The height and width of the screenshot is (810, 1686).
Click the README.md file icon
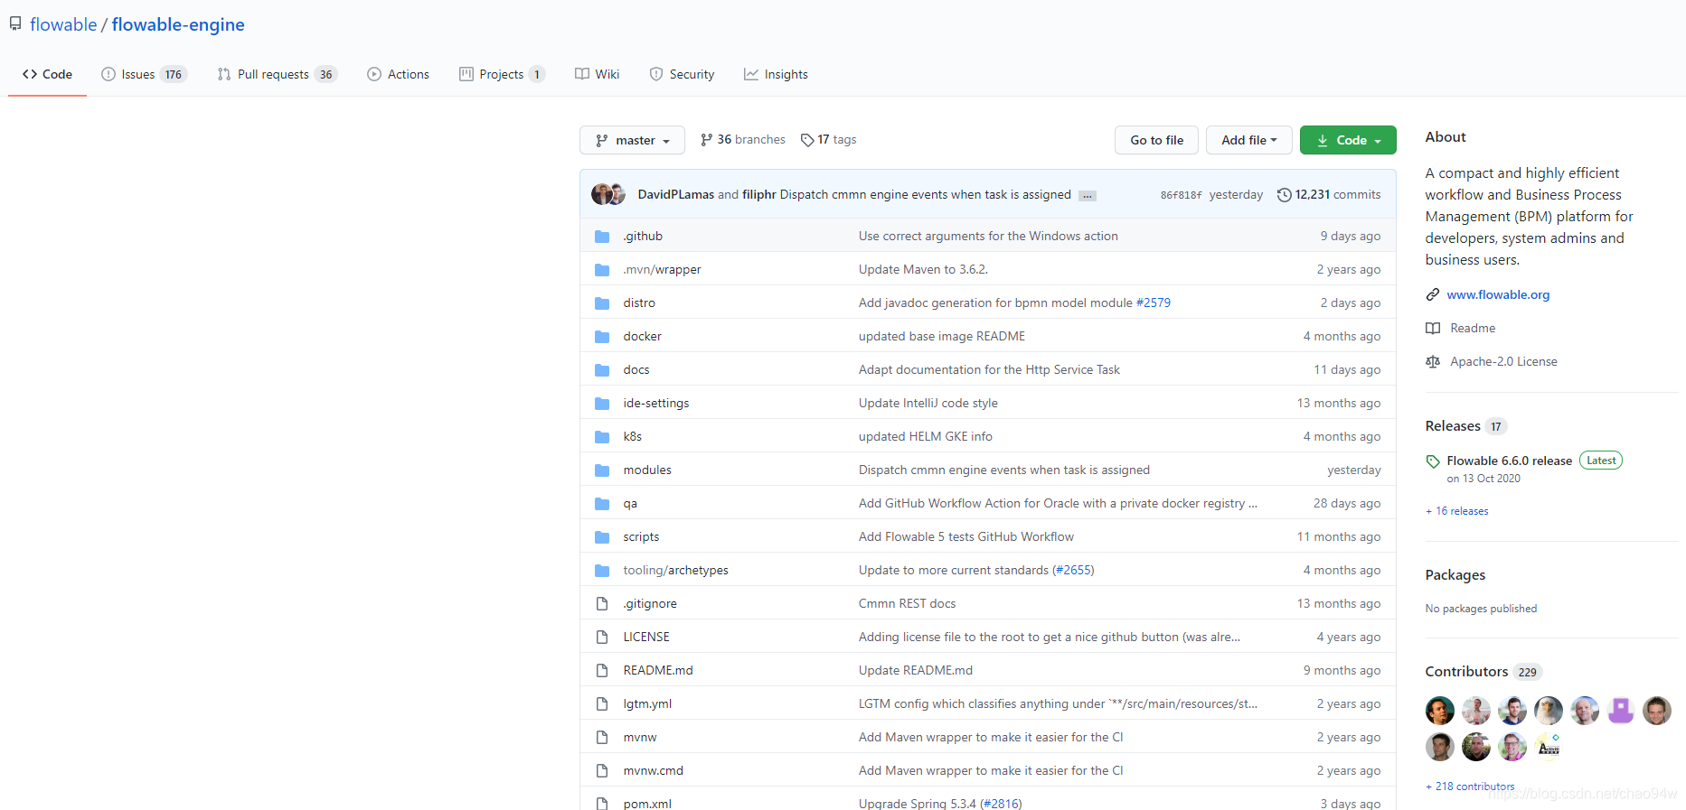pos(602,670)
